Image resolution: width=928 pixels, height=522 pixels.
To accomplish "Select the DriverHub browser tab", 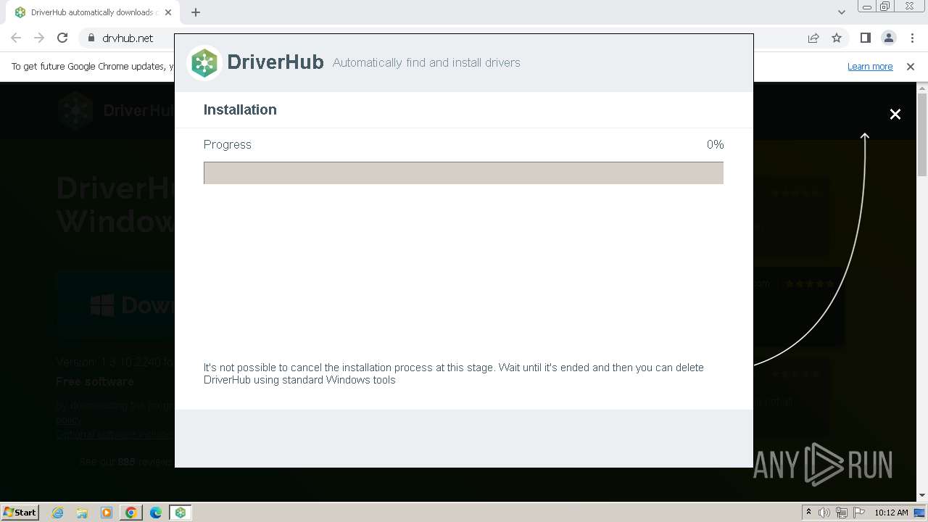I will coord(93,12).
